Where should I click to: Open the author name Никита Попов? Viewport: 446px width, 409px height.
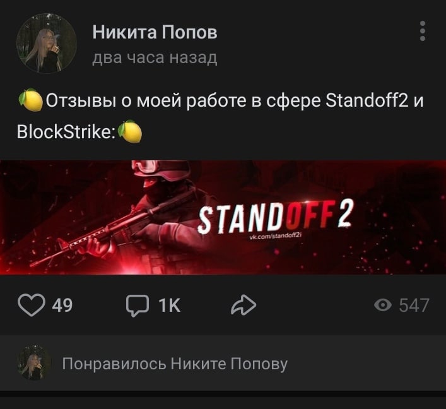[155, 32]
